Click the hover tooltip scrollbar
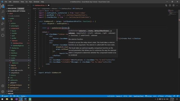 117,35
